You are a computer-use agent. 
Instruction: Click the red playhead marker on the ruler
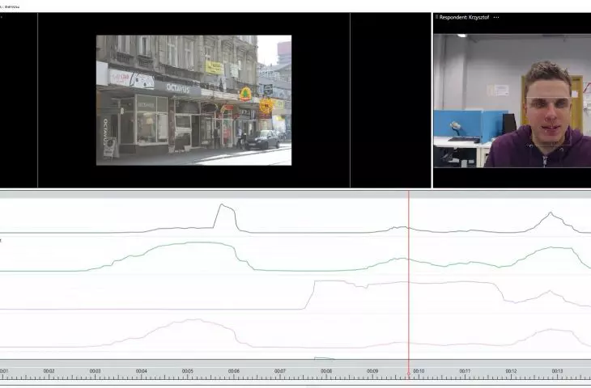click(409, 373)
